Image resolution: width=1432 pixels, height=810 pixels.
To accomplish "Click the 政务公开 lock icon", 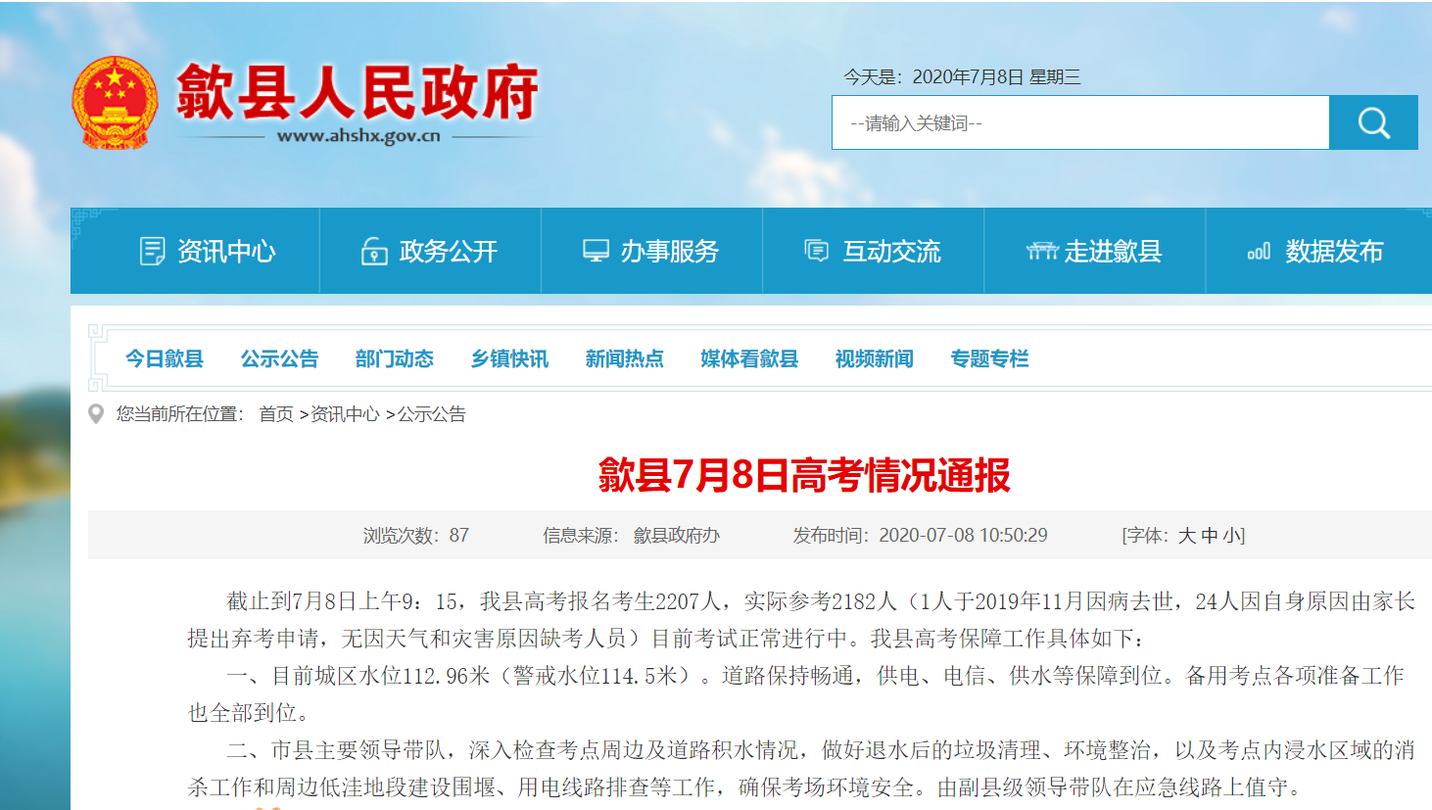I will 374,252.
